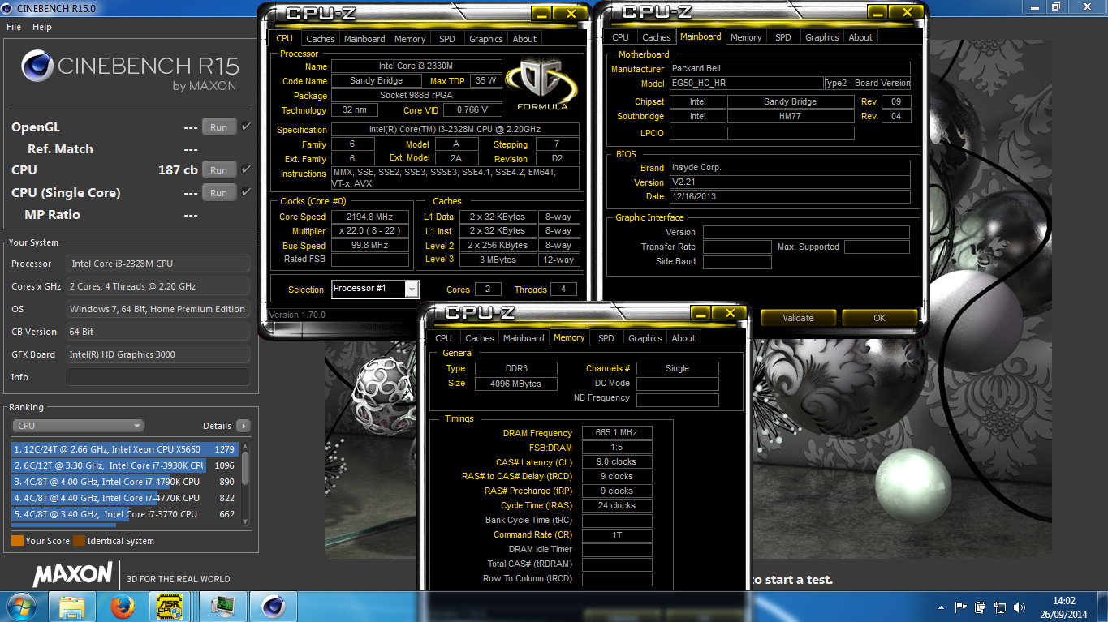Click the Identical System brown swatch
1108x622 pixels.
79,541
